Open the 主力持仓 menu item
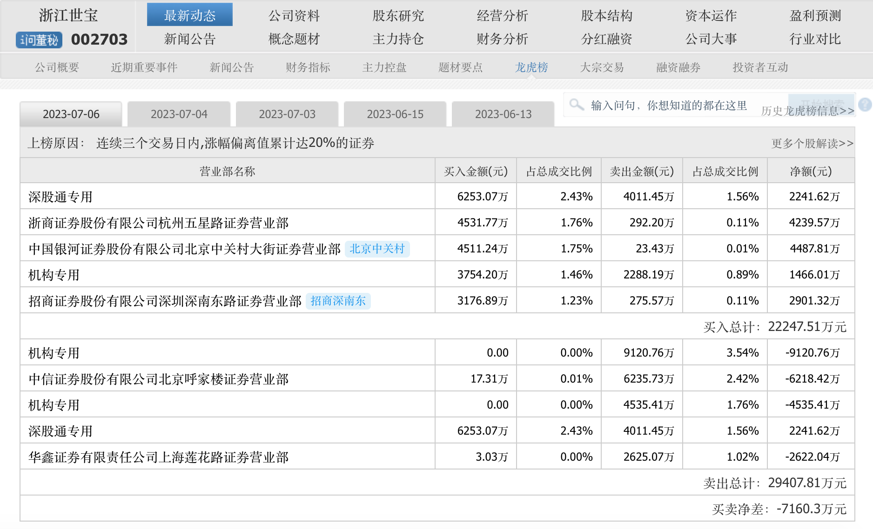This screenshot has height=529, width=873. click(398, 39)
